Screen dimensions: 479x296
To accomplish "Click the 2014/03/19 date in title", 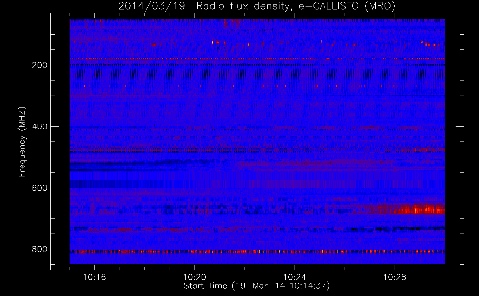I will (x=152, y=6).
